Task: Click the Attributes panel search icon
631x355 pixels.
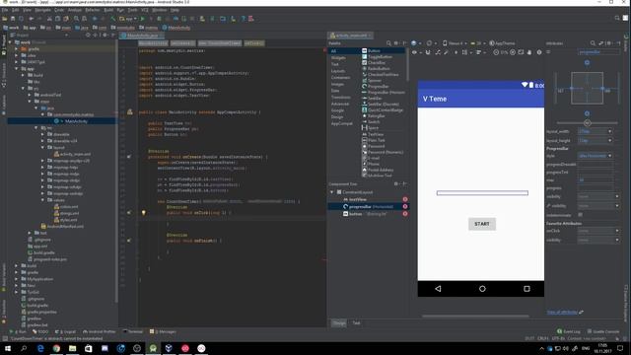Action: 593,43
